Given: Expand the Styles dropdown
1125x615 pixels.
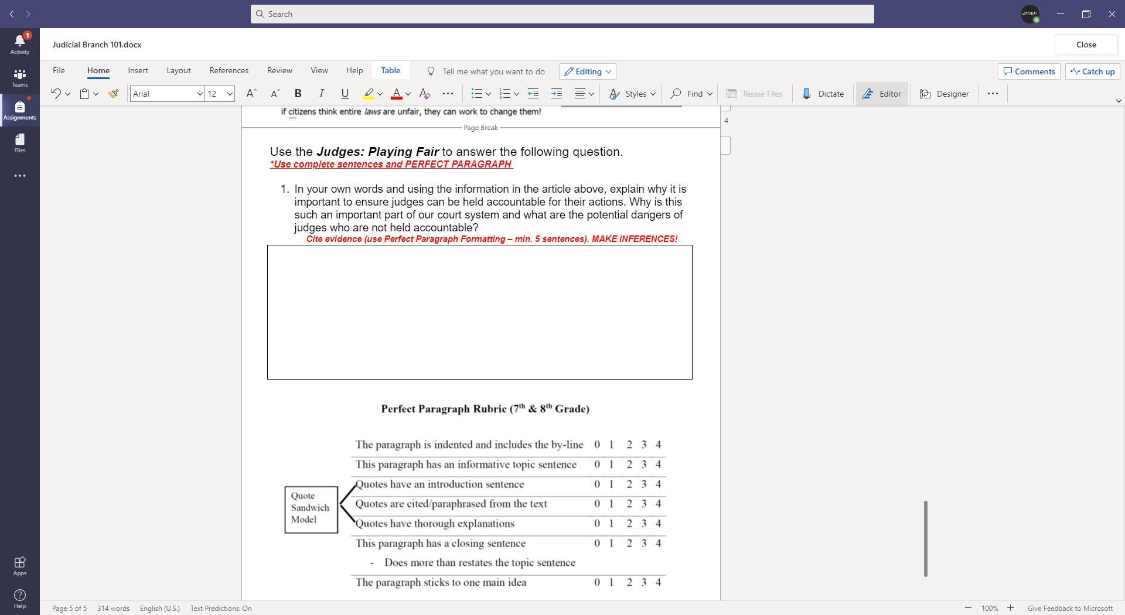Looking at the screenshot, I should pos(632,94).
